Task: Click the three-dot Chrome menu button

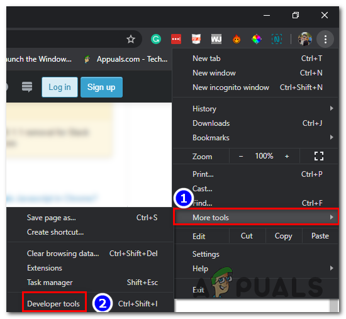Action: point(325,39)
